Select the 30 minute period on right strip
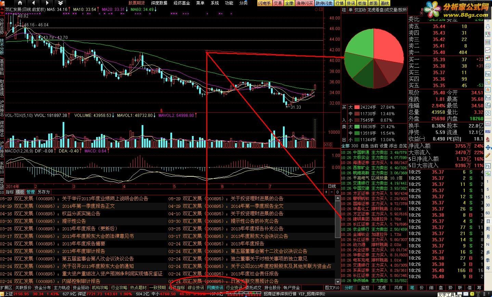492x297 pixels. [x=488, y=205]
